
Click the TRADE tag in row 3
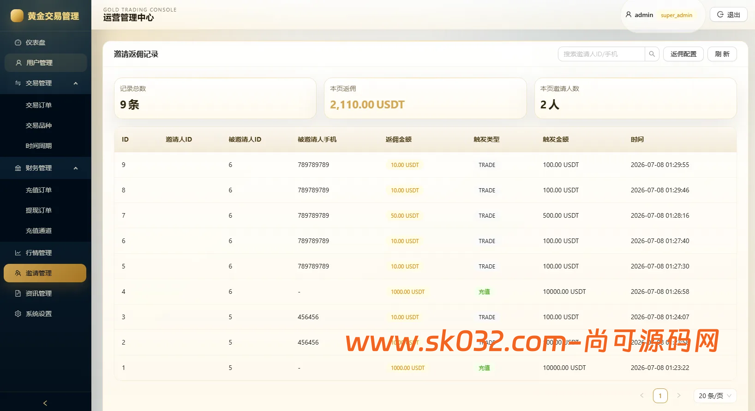coord(487,317)
